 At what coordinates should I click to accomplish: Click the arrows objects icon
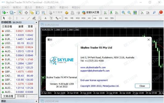click(57, 18)
